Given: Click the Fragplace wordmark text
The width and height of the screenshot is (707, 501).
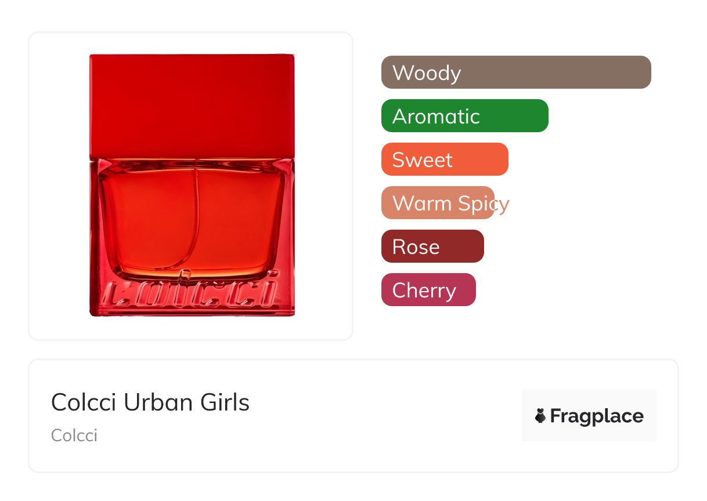Looking at the screenshot, I should (x=597, y=416).
